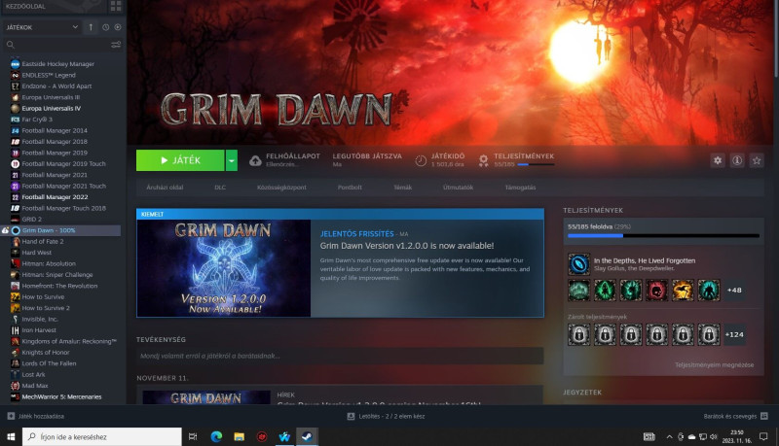This screenshot has height=446, width=779.
Task: Open advanced filter settings icon
Action: (x=116, y=45)
